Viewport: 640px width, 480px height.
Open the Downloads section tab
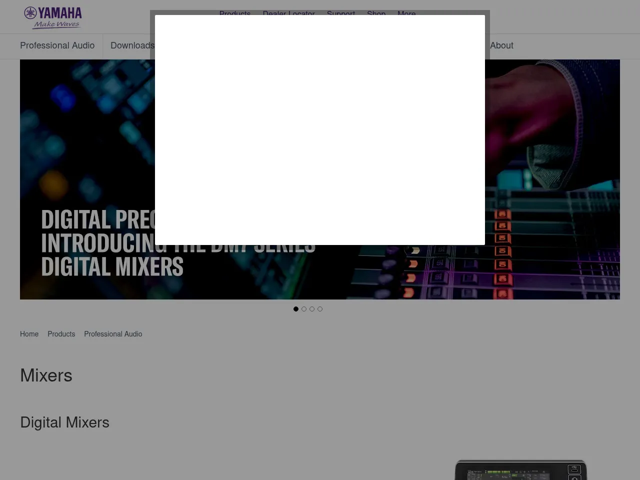132,45
